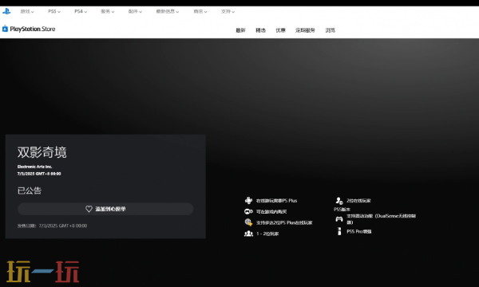Expand the 商店 top menu
Screen dimensions: 479x287
[200, 12]
